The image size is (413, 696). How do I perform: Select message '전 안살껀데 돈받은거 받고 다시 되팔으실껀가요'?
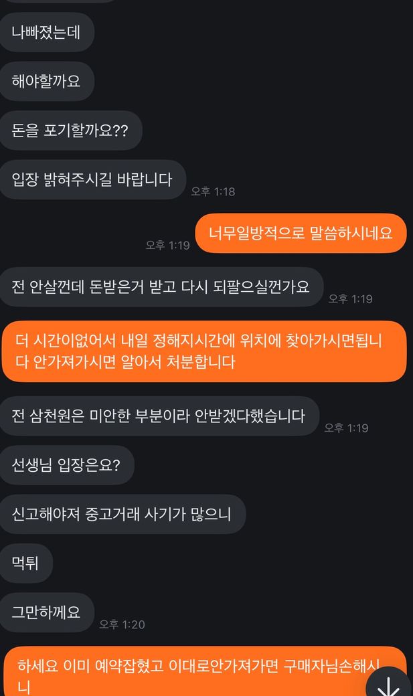[x=161, y=286]
